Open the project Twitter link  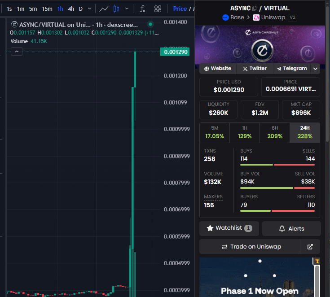255,68
